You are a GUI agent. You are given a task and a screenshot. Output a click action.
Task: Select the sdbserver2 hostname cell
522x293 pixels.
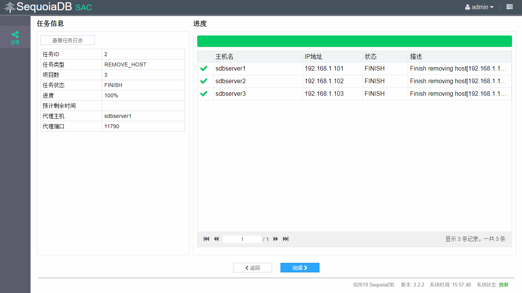(258, 81)
